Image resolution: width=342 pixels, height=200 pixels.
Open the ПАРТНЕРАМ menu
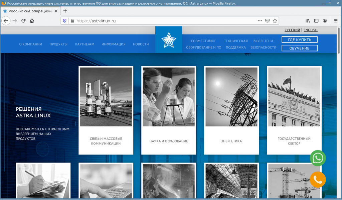84,44
